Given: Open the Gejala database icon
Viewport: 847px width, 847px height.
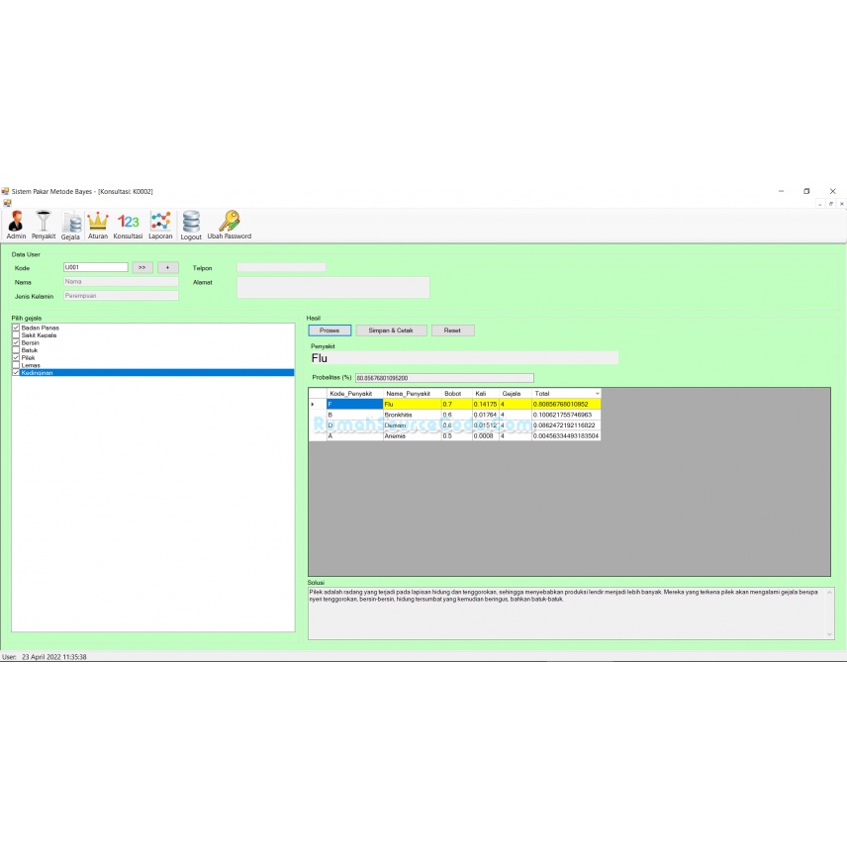Looking at the screenshot, I should [x=70, y=223].
